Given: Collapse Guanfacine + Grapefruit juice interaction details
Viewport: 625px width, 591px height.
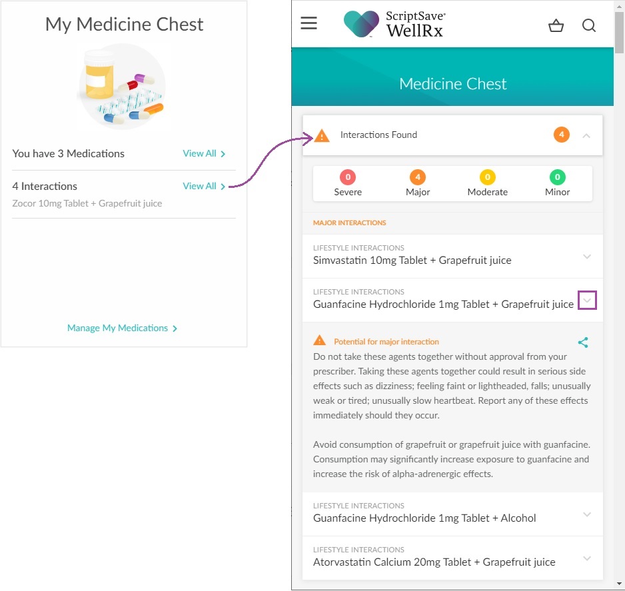Looking at the screenshot, I should click(587, 300).
